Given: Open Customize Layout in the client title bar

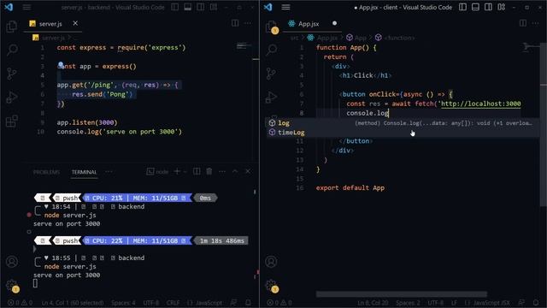Looking at the screenshot, I should 502,7.
